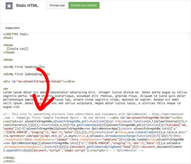Click the closing </head> tag line

[x=9, y=52]
